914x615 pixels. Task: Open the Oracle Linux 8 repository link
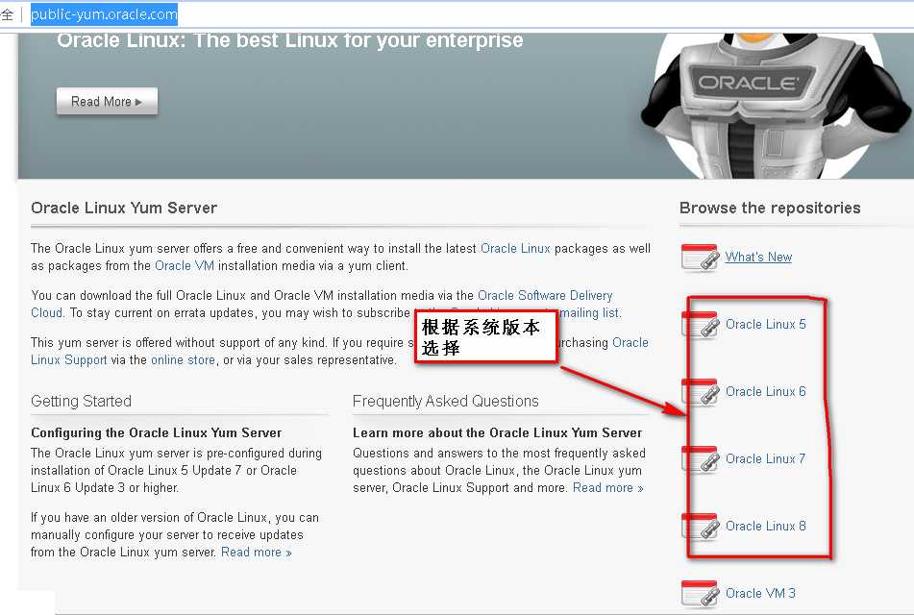pos(765,526)
